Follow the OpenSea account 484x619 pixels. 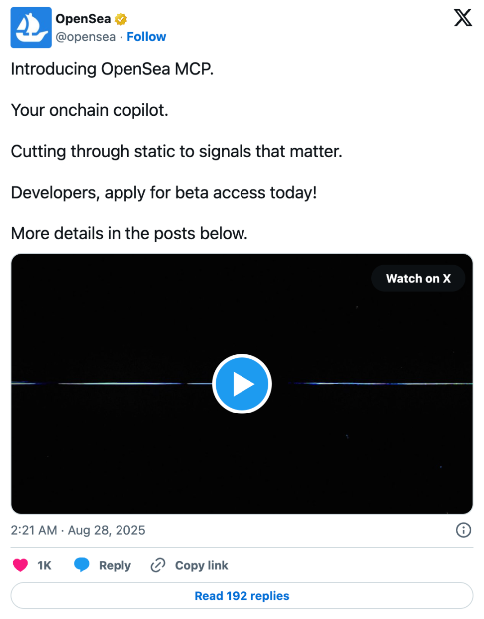pos(146,37)
